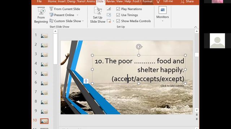231x129 pixels.
Task: Select slide 2 thumbnail
Action: 44,46
